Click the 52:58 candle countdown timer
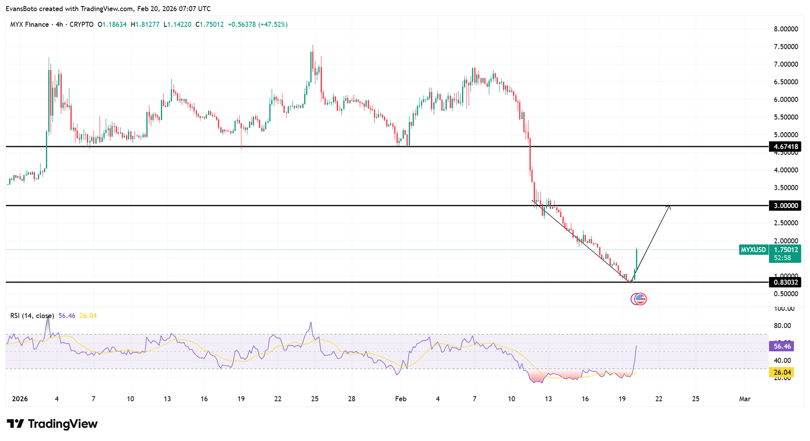 point(782,258)
